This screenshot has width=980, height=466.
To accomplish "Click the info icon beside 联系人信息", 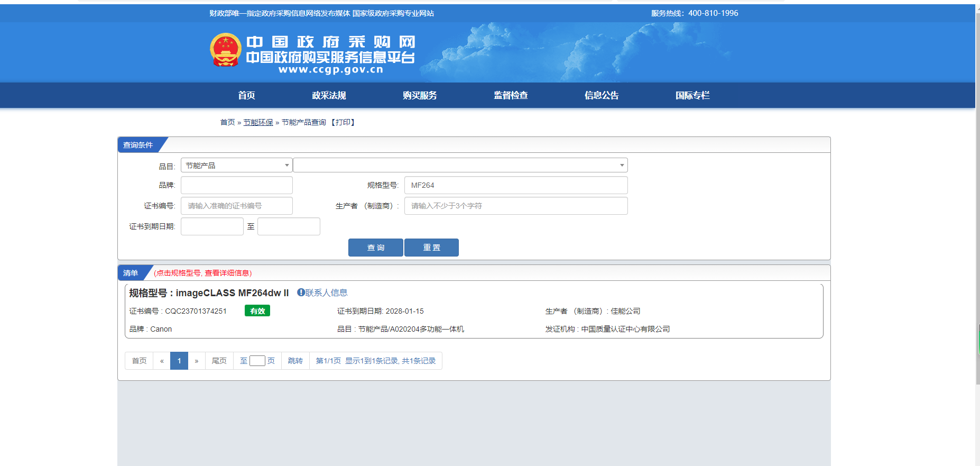I will [x=301, y=293].
